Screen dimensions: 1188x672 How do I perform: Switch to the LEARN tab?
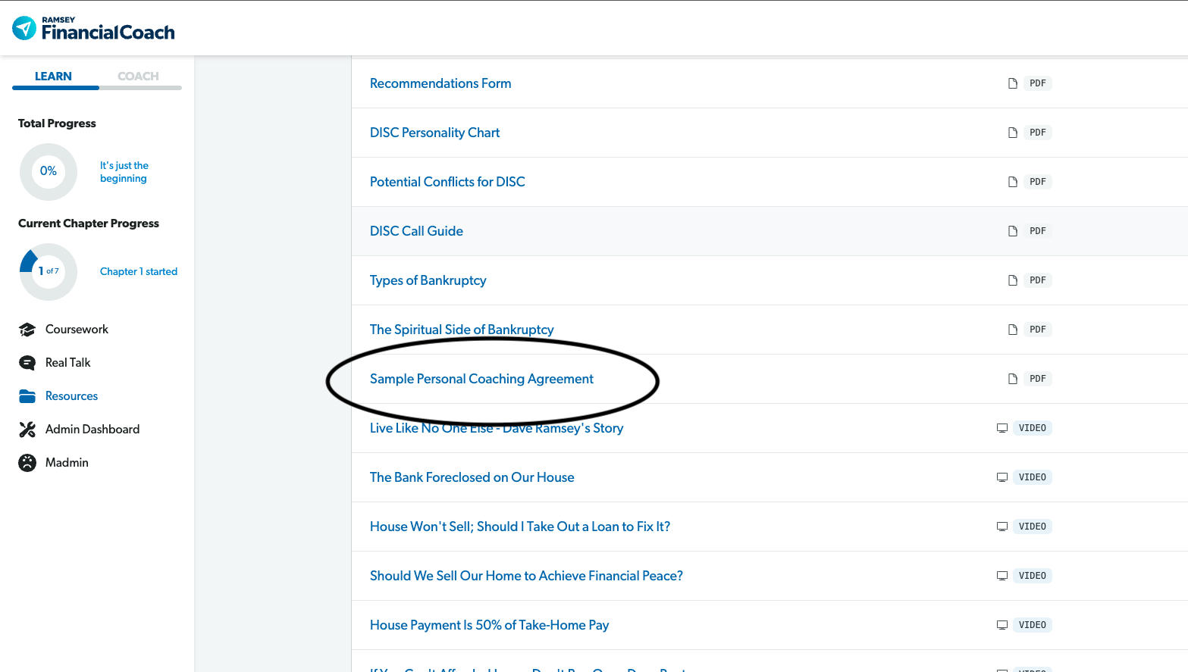point(53,77)
